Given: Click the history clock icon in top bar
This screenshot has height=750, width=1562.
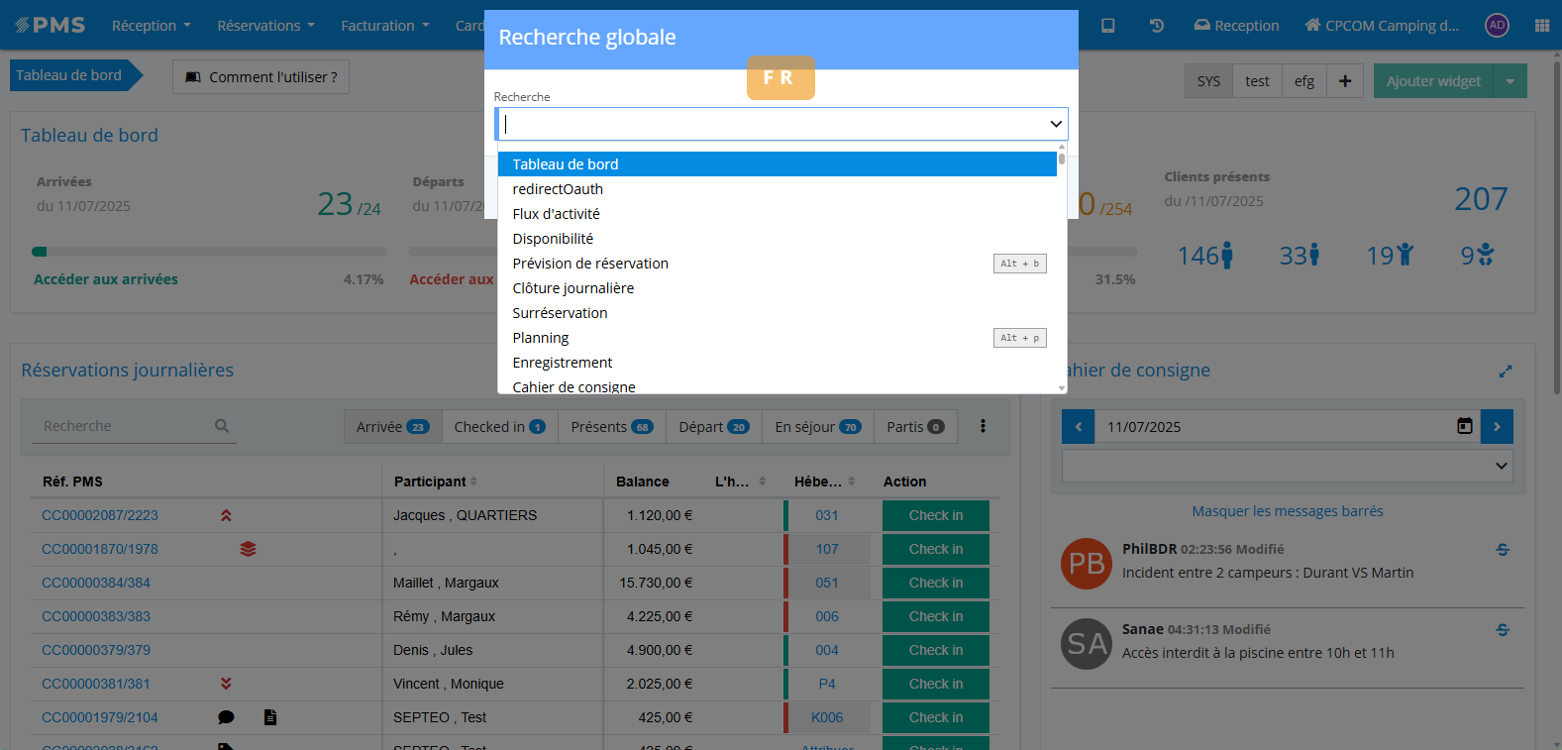Looking at the screenshot, I should coord(1156,26).
